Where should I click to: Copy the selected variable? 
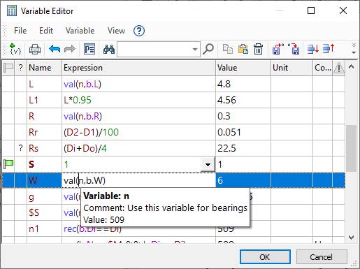228,49
